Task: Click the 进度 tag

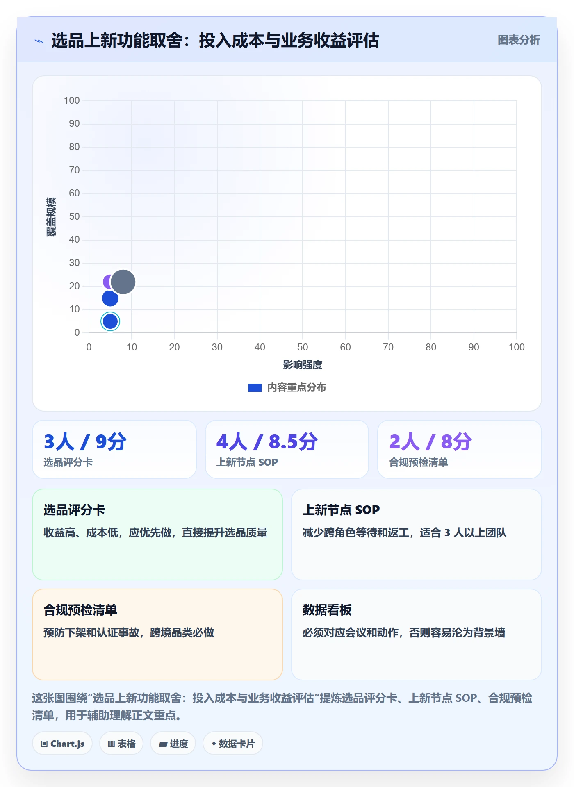Action: 173,744
